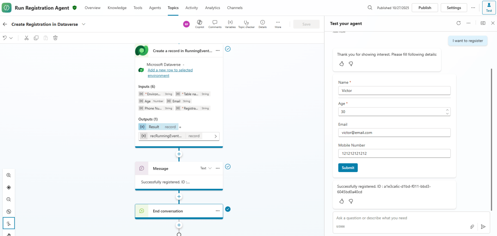
Task: Cut the node using the scissors icon
Action: coord(26,38)
